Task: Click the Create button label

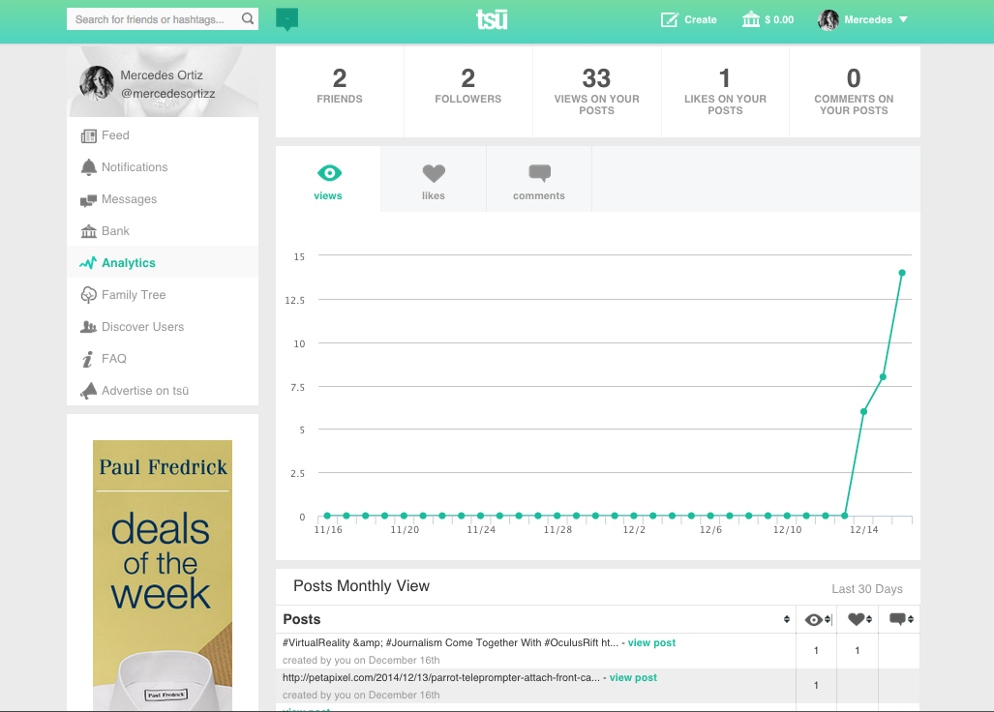Action: [x=701, y=19]
